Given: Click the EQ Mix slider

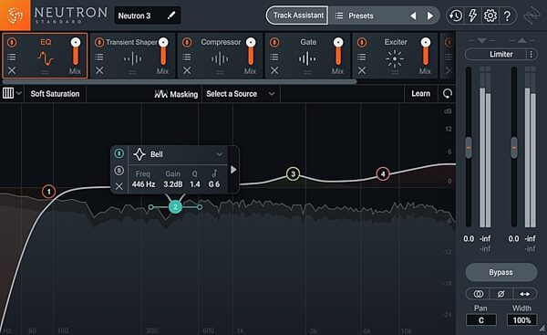Looking at the screenshot, I should [76, 51].
